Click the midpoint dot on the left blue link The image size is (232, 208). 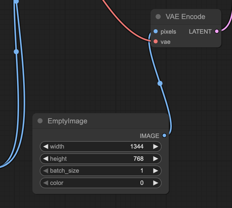[x=16, y=52]
